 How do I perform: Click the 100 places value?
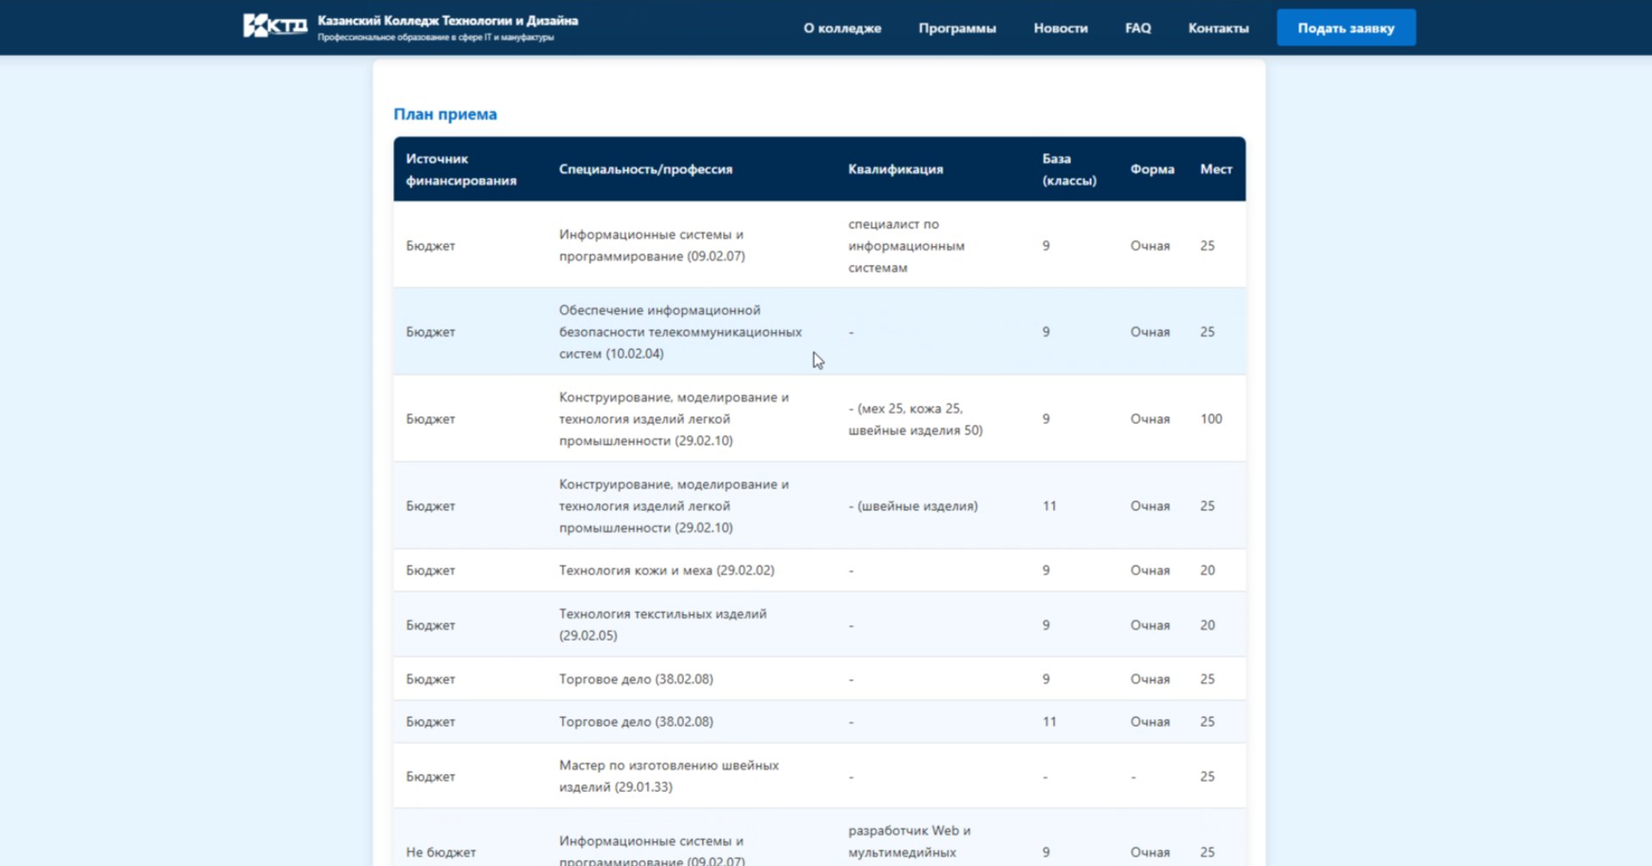[x=1211, y=419]
